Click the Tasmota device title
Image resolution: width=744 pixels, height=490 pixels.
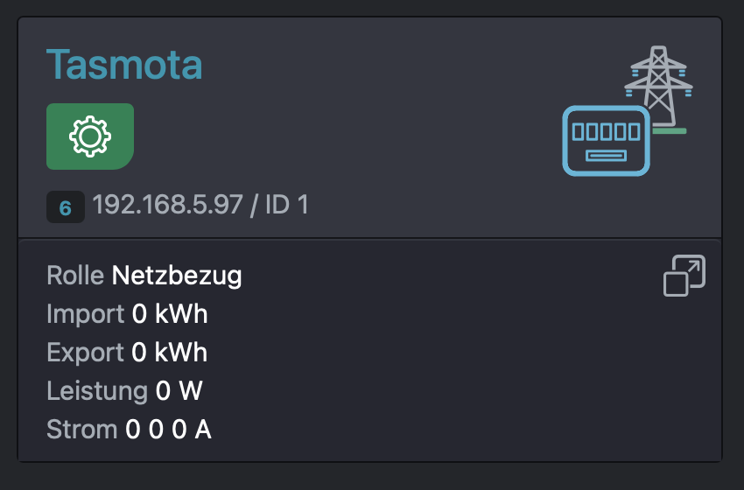(124, 64)
